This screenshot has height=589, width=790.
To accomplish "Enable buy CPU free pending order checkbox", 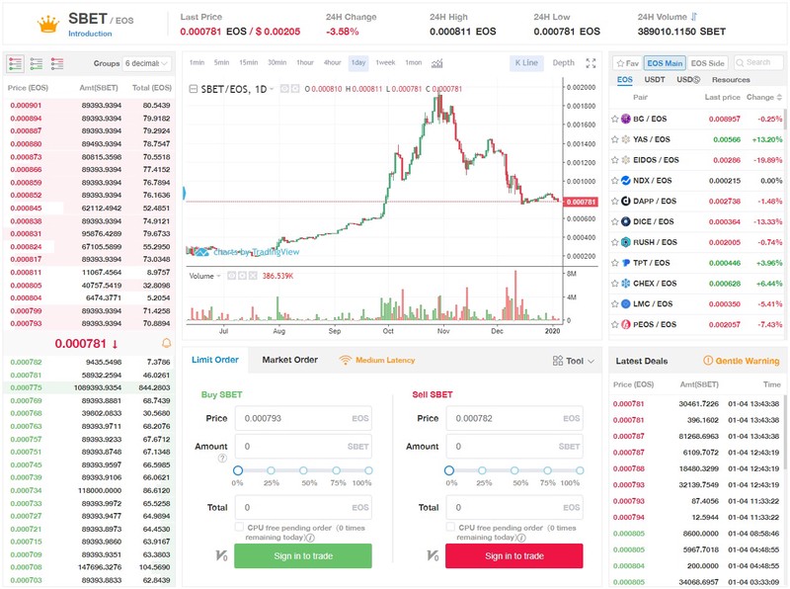I will click(x=239, y=527).
